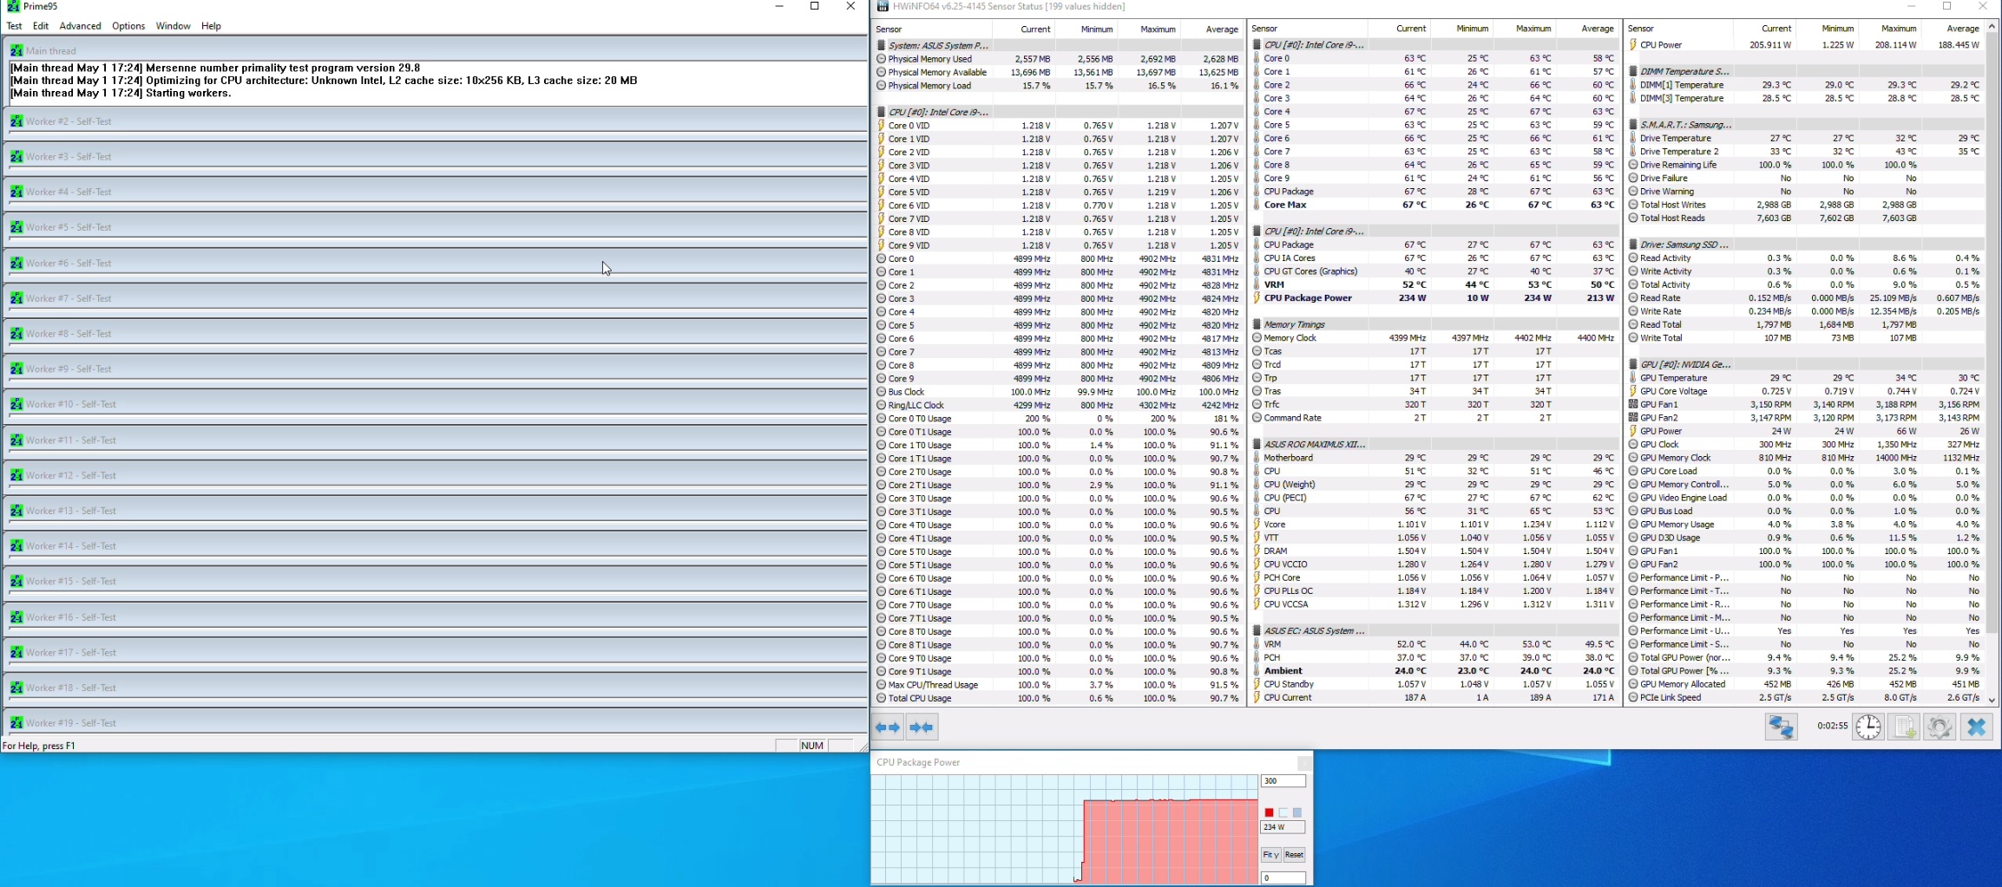
Task: Click the graph maximum field showing 300
Action: click(1283, 781)
